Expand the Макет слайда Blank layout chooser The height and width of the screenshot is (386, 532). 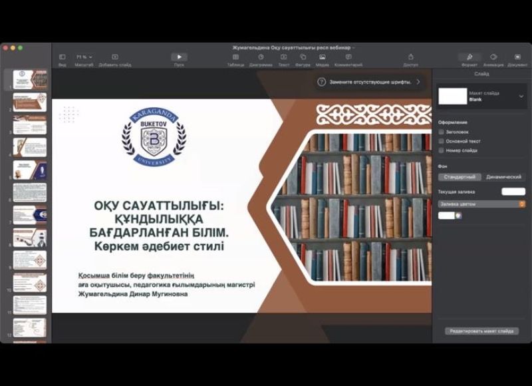point(521,96)
